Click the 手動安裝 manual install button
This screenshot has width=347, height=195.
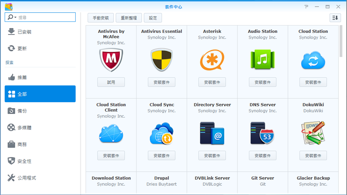click(101, 18)
